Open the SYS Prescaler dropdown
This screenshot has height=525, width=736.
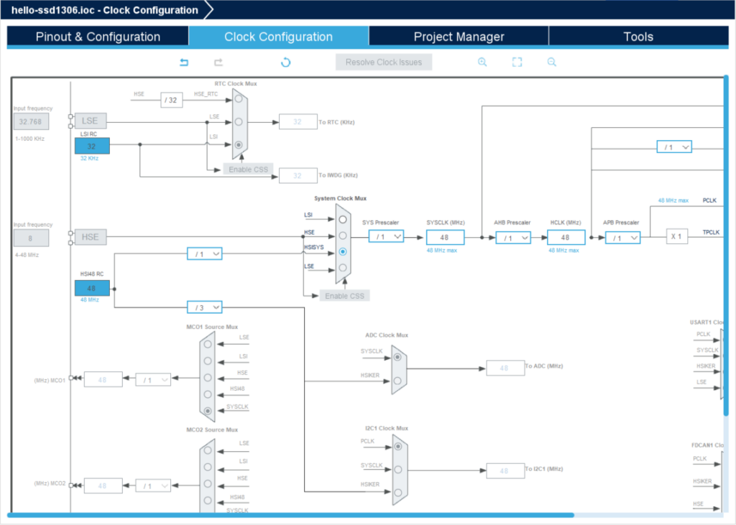pos(386,236)
